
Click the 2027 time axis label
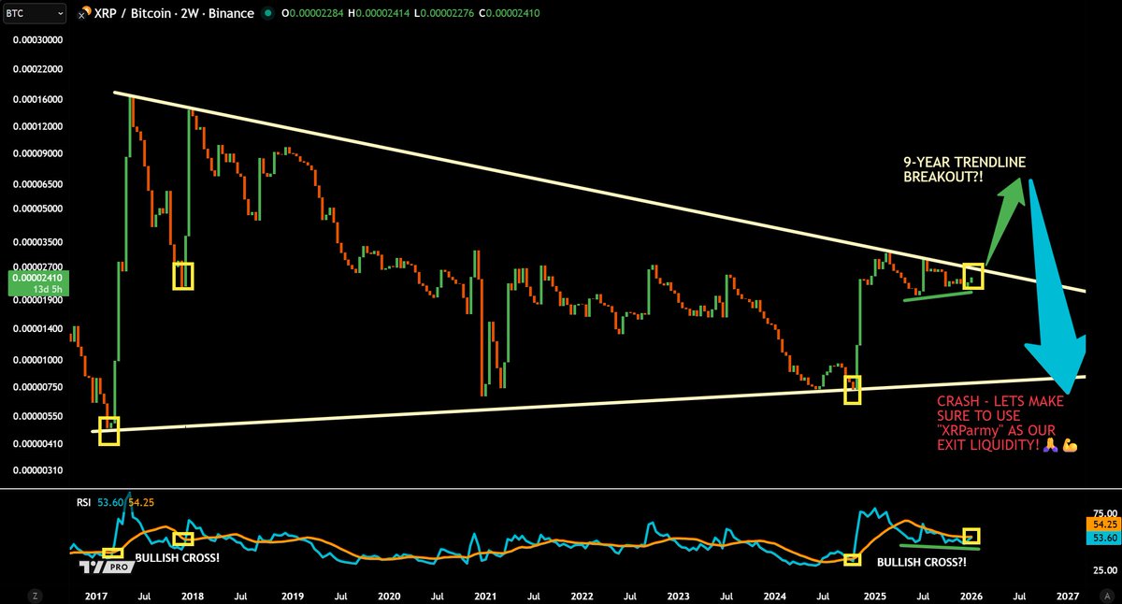[x=1066, y=595]
